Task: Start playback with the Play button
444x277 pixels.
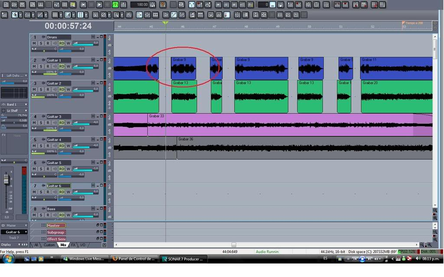Action: pyautogui.click(x=99, y=4)
